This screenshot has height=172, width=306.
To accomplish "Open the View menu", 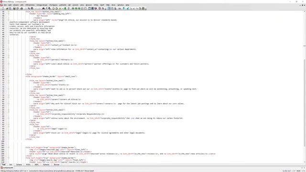I will [82, 5].
